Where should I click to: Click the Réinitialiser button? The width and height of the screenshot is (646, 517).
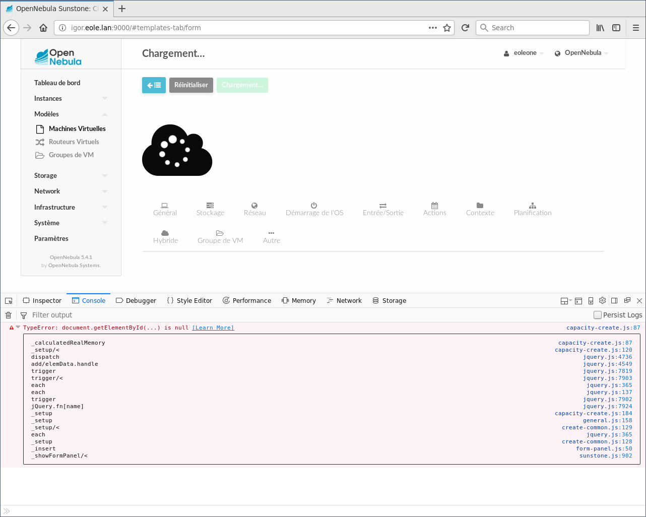click(191, 85)
